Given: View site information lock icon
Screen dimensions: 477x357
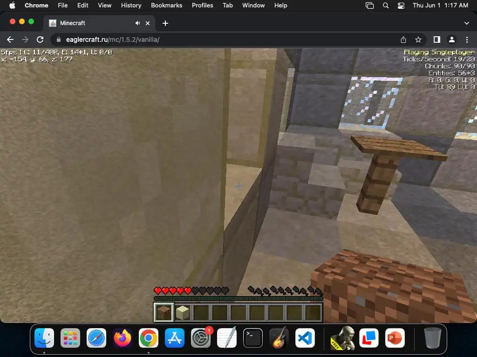Looking at the screenshot, I should [x=59, y=40].
